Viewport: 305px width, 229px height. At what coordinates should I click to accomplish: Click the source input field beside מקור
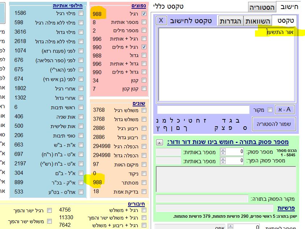pos(203,110)
